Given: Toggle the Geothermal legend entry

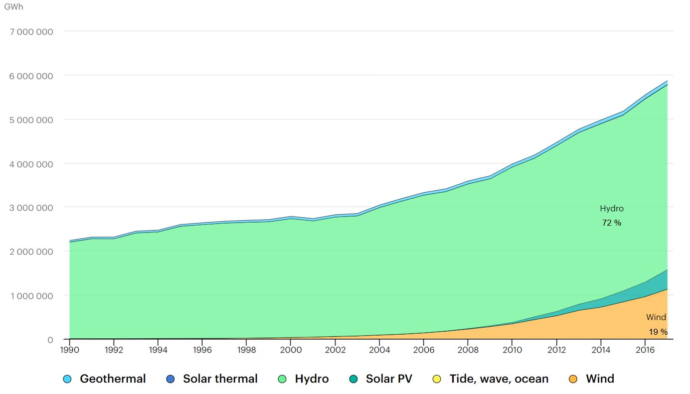Looking at the screenshot, I should tap(105, 379).
